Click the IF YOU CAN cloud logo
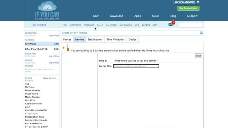228x128 pixels. pos(47,10)
